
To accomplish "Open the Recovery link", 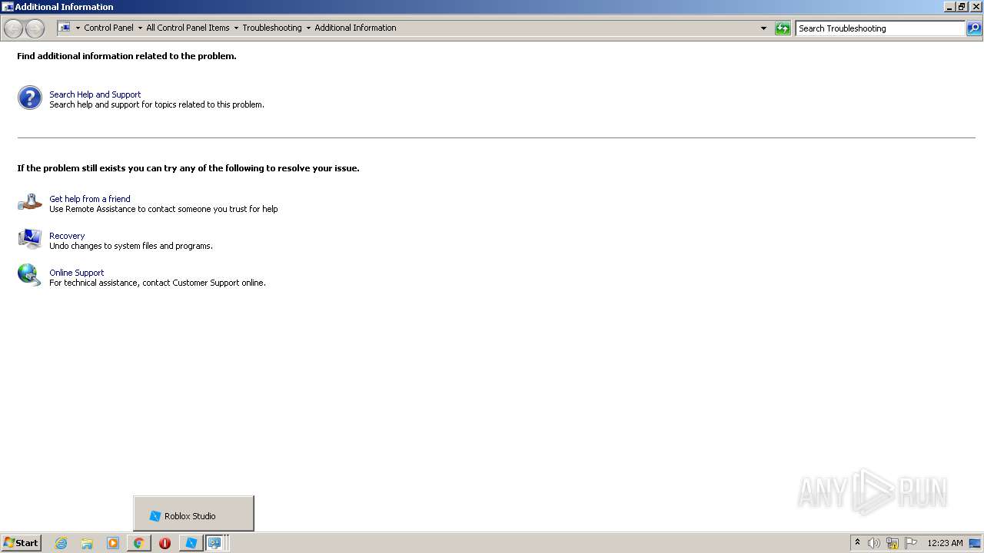I will coord(67,236).
